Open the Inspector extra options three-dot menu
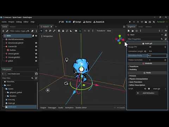Image resolution: width=169 pixels, height=127 pixels. [x=140, y=31]
